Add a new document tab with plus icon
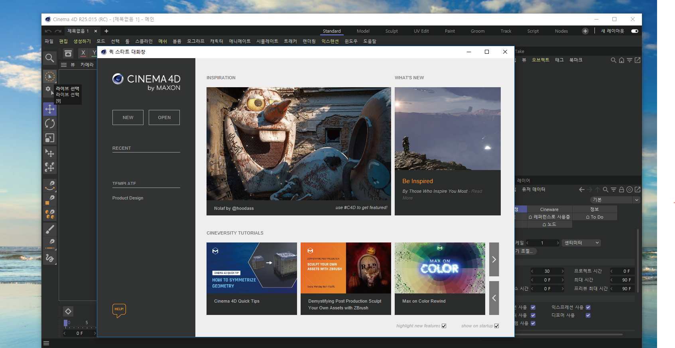This screenshot has height=348, width=675. click(106, 31)
